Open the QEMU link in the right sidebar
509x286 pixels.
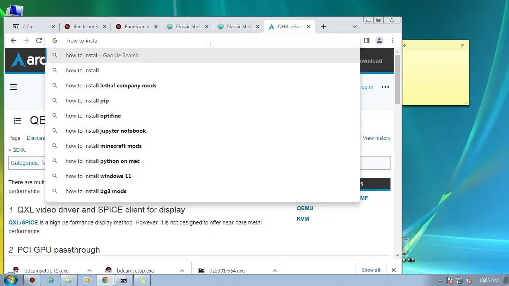coord(305,208)
